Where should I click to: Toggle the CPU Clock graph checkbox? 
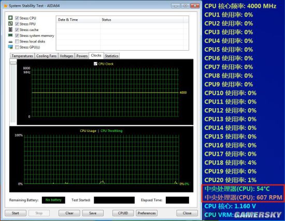[x=95, y=64]
